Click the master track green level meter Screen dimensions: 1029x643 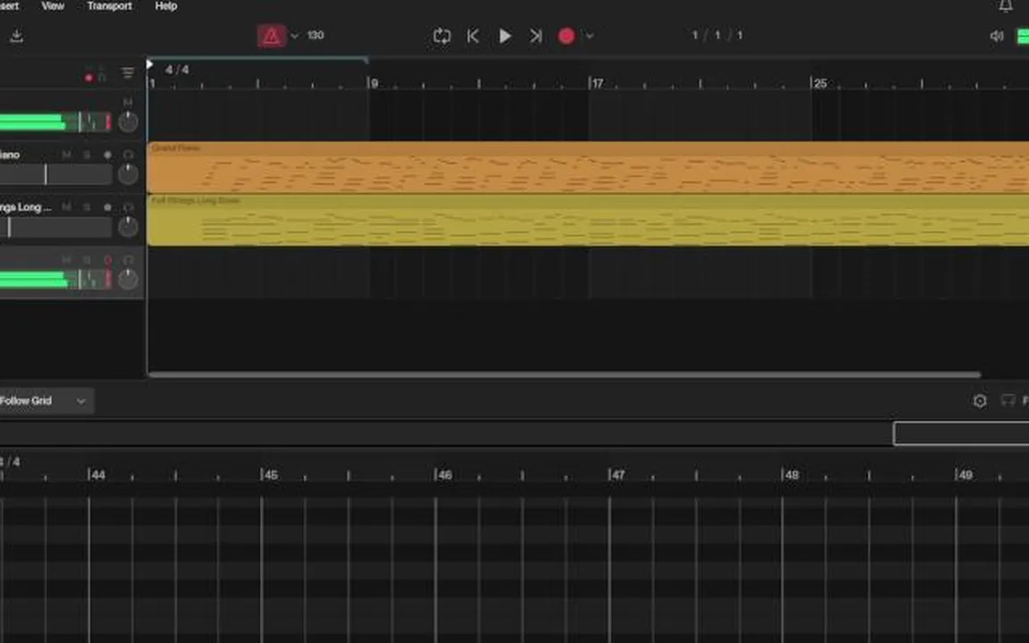click(55, 122)
